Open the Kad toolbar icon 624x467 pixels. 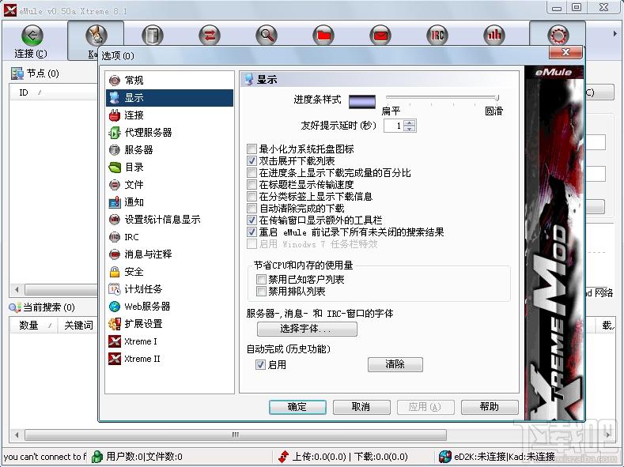[x=96, y=36]
